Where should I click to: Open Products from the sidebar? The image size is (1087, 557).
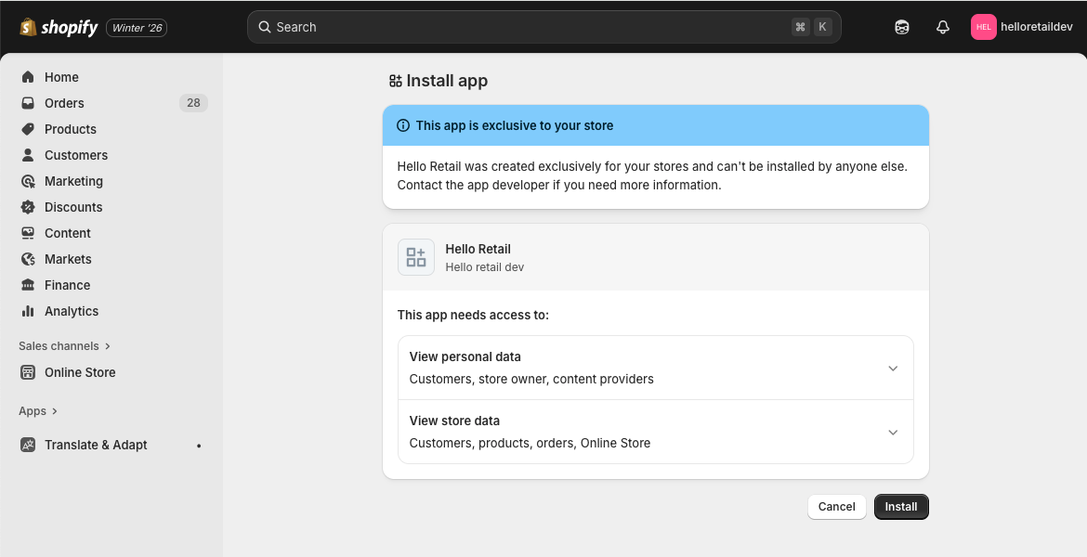(x=70, y=129)
